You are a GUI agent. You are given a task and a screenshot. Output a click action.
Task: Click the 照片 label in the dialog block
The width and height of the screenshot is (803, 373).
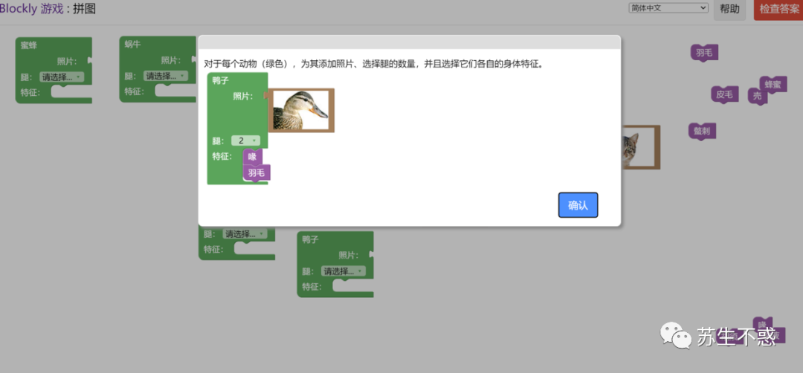(x=243, y=96)
